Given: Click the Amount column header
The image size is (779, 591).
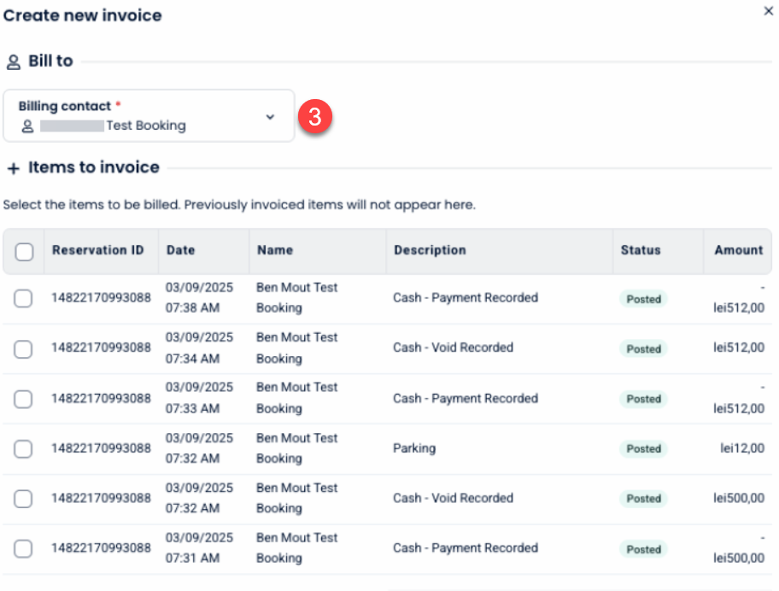Looking at the screenshot, I should (738, 250).
